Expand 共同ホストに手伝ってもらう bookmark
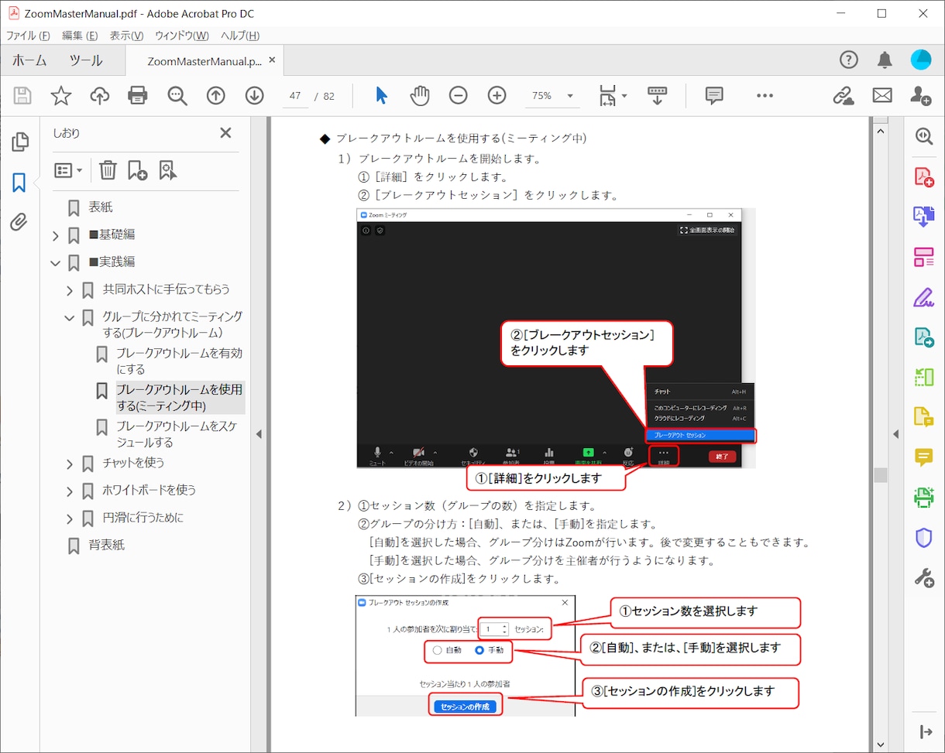The width and height of the screenshot is (945, 753). pos(69,290)
